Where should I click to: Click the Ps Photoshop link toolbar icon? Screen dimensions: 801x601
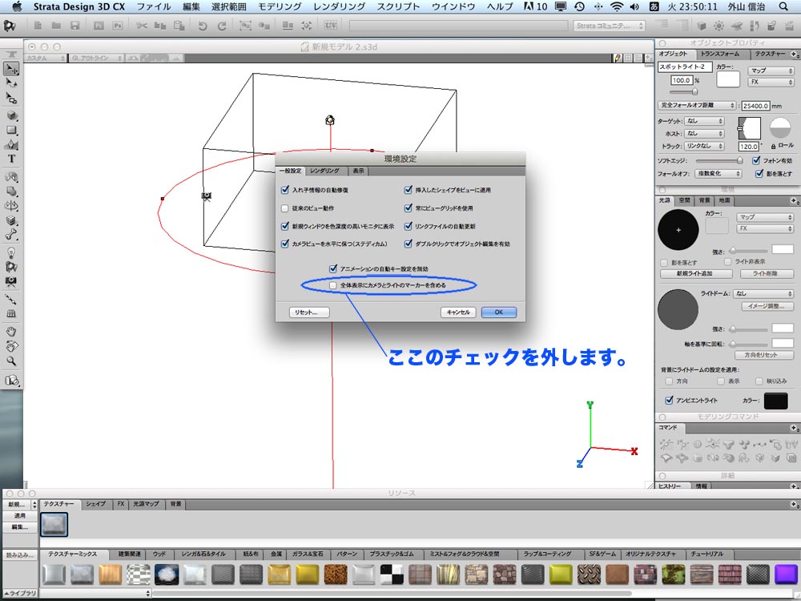[x=118, y=26]
